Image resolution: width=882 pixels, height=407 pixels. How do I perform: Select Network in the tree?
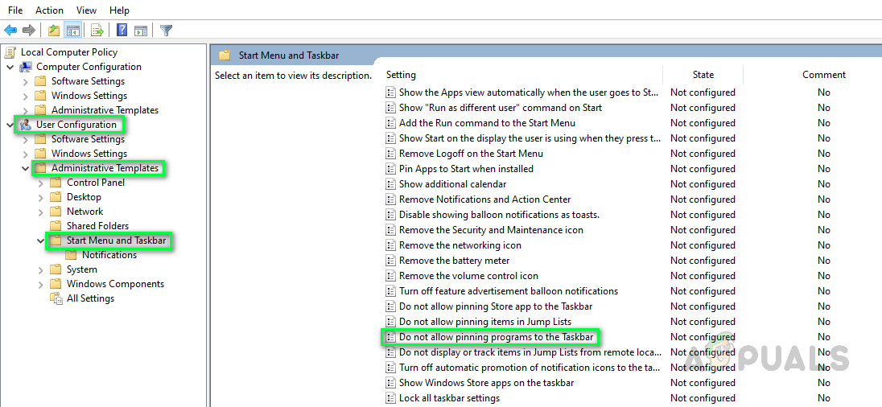pos(85,212)
